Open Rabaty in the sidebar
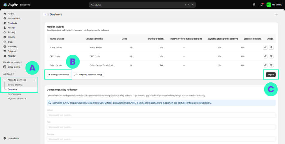The height and width of the screenshot is (144, 285). point(11,37)
